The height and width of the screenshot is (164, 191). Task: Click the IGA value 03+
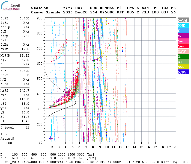click(x=165, y=12)
